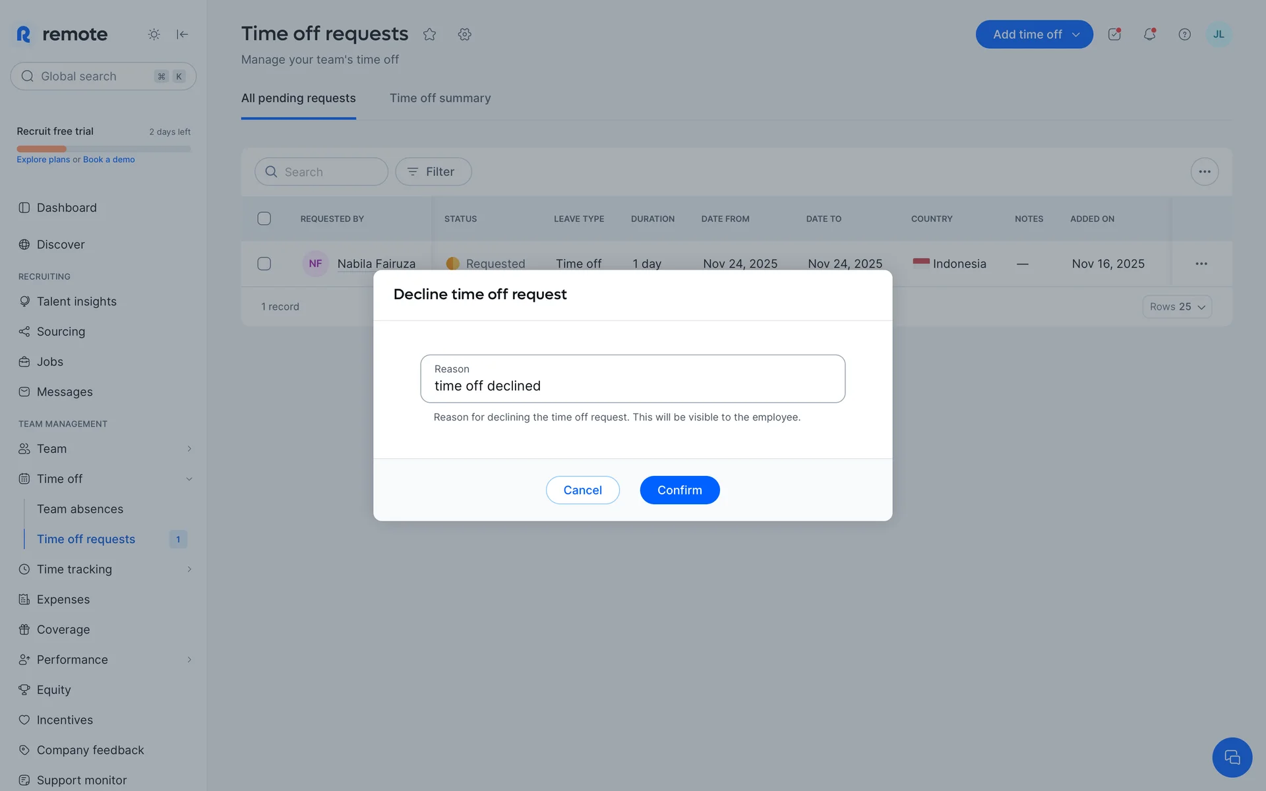Image resolution: width=1266 pixels, height=791 pixels.
Task: Open the notifications bell
Action: click(1149, 34)
